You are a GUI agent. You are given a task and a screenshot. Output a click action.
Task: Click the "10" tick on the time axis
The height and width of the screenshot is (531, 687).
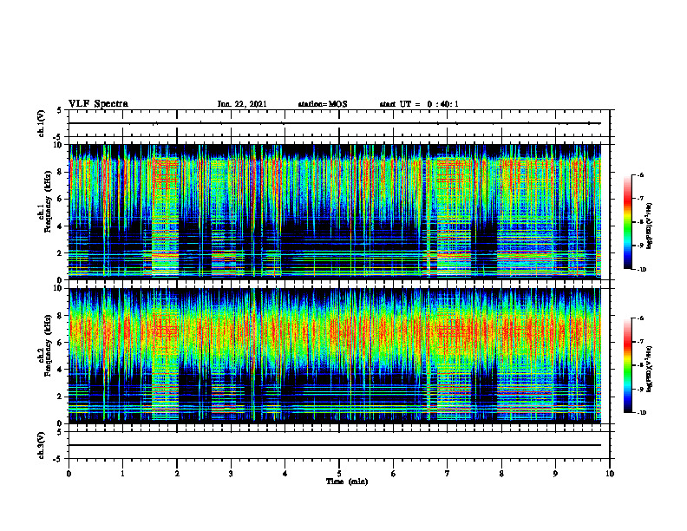610,474
